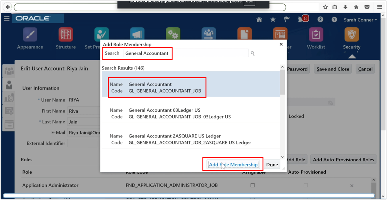Select the General Accountant search result

pyautogui.click(x=157, y=87)
